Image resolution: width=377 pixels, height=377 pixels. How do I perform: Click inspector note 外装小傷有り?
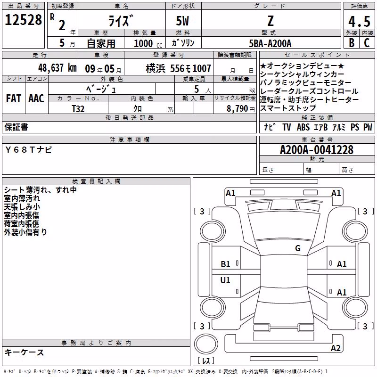click(25, 232)
